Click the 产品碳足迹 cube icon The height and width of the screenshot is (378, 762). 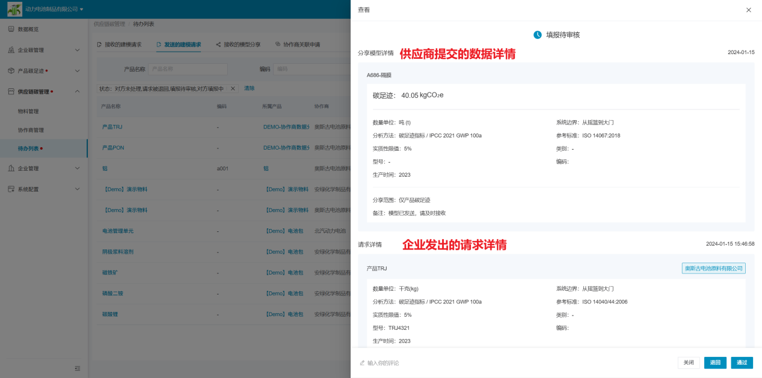[11, 71]
